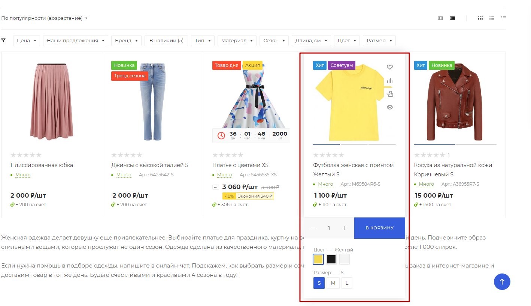Select compact table view icon
The width and height of the screenshot is (531, 306).
pos(504,18)
